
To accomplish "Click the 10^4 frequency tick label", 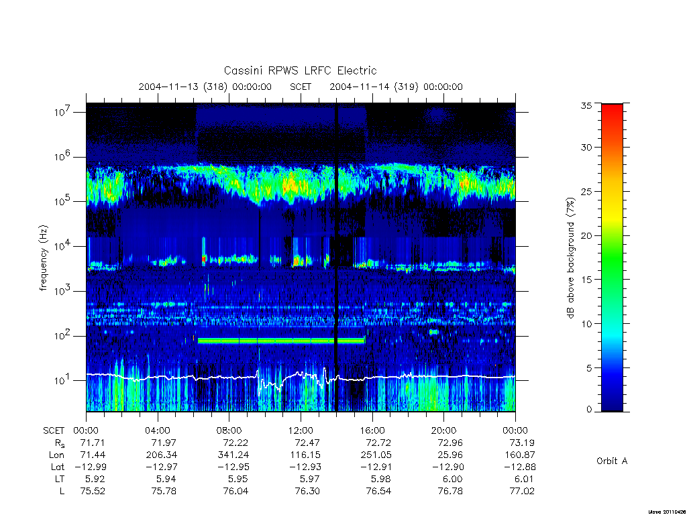I will click(62, 247).
